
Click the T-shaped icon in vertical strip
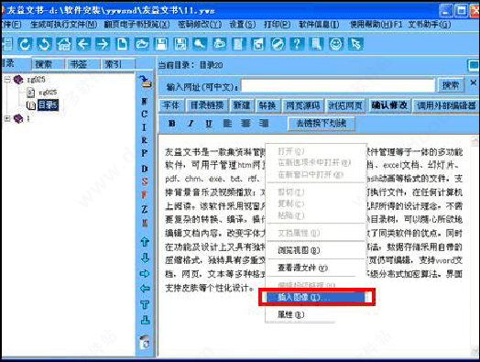[x=145, y=305]
